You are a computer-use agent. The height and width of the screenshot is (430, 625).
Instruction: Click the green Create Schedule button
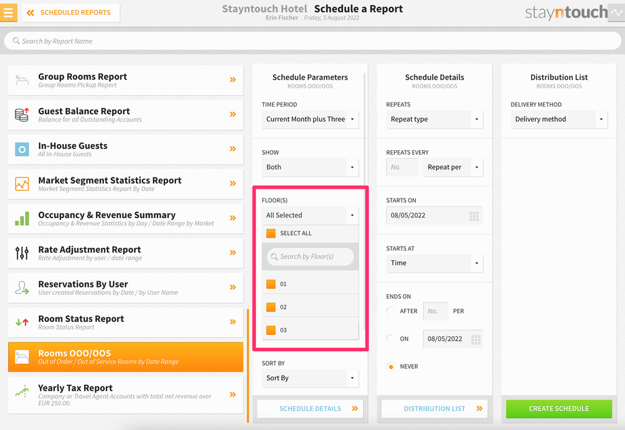pos(559,408)
